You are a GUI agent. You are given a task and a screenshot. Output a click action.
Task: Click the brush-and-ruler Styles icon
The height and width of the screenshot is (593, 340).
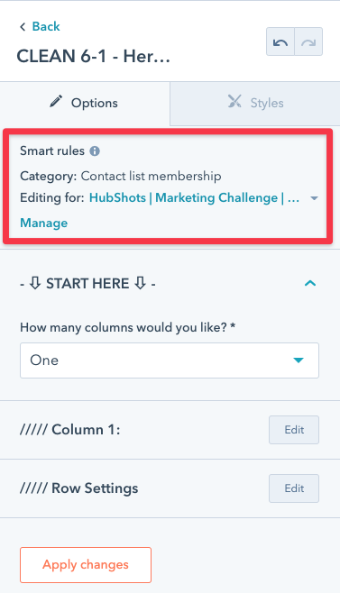[x=234, y=101]
